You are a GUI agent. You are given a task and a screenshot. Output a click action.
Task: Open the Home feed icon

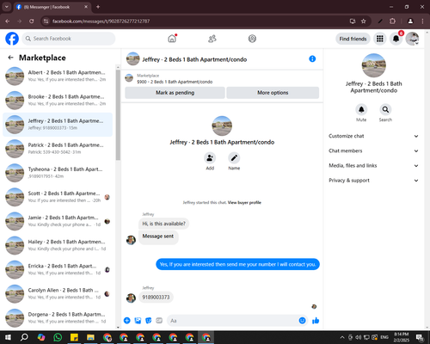[172, 39]
